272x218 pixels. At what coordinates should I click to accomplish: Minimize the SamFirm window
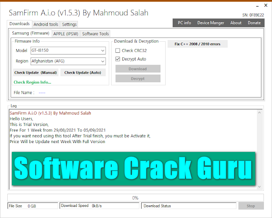pyautogui.click(x=258, y=6)
